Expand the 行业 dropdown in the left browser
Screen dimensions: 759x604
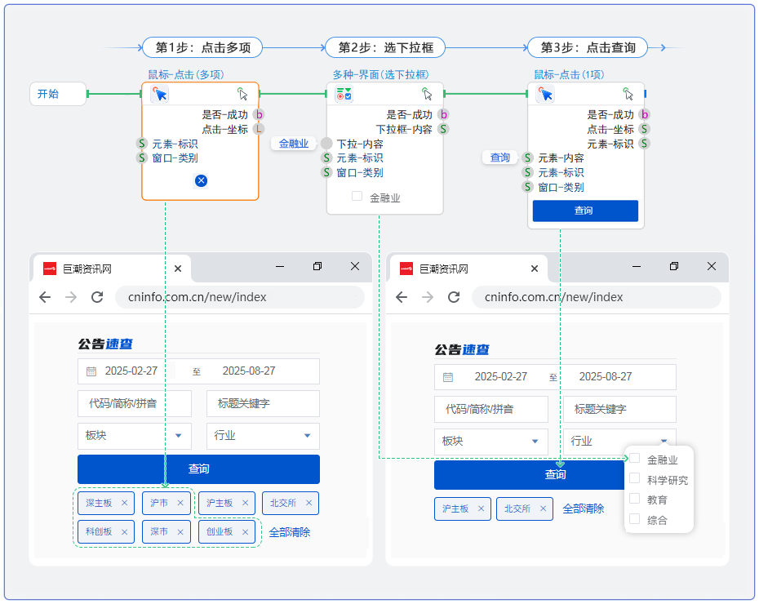tap(263, 436)
